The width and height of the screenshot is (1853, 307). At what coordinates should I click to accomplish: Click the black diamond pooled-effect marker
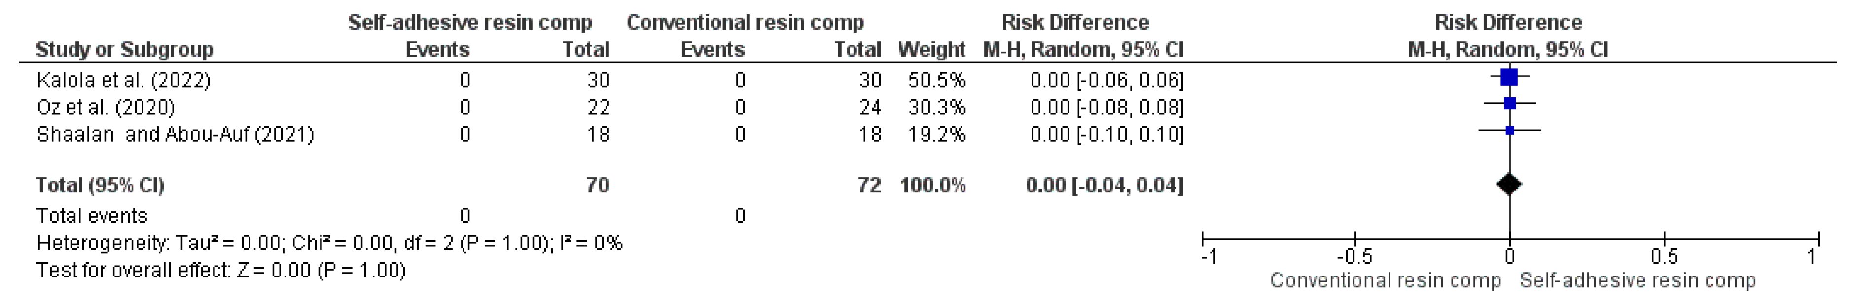tap(1508, 184)
